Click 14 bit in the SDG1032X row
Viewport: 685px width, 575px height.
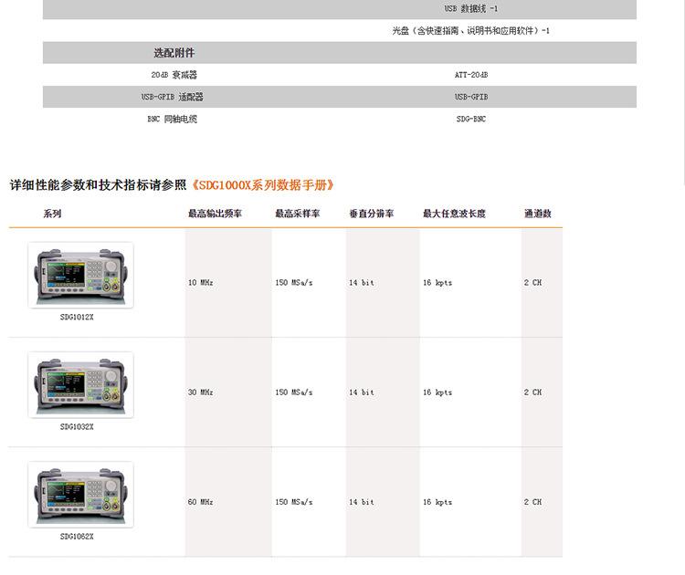[362, 392]
